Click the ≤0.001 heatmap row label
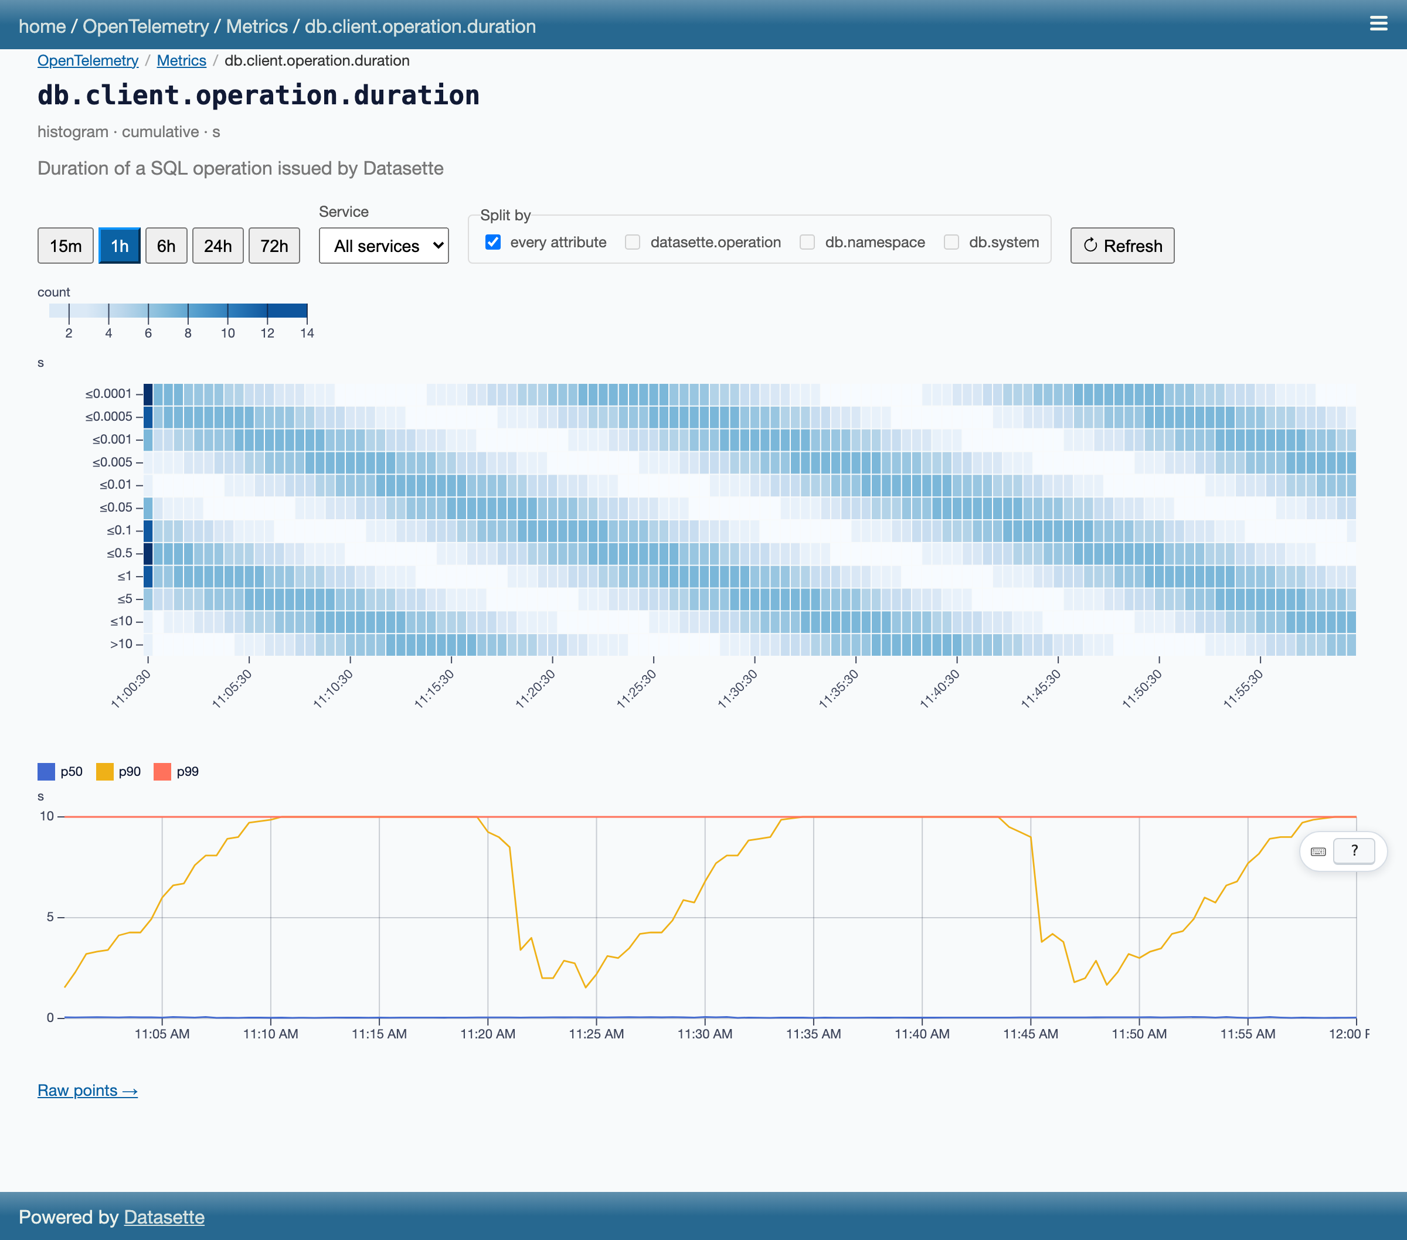1407x1240 pixels. 111,439
